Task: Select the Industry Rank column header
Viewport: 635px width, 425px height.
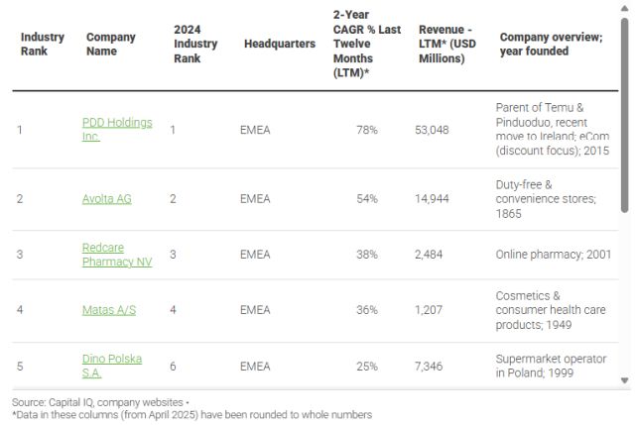Action: click(43, 44)
